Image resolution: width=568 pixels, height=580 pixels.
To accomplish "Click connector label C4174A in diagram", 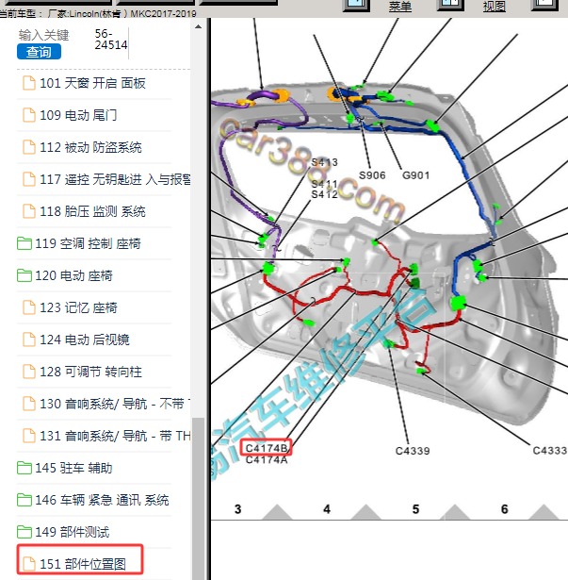I will pos(266,460).
